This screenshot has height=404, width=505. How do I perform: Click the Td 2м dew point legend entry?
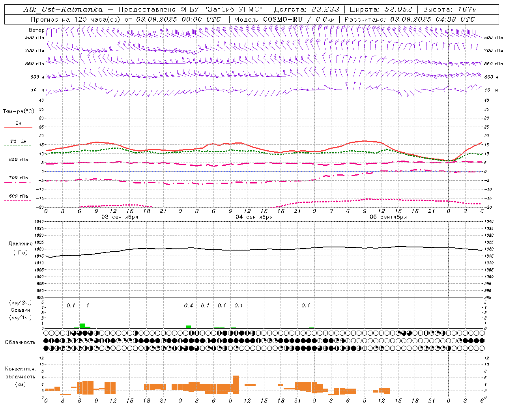[18, 141]
